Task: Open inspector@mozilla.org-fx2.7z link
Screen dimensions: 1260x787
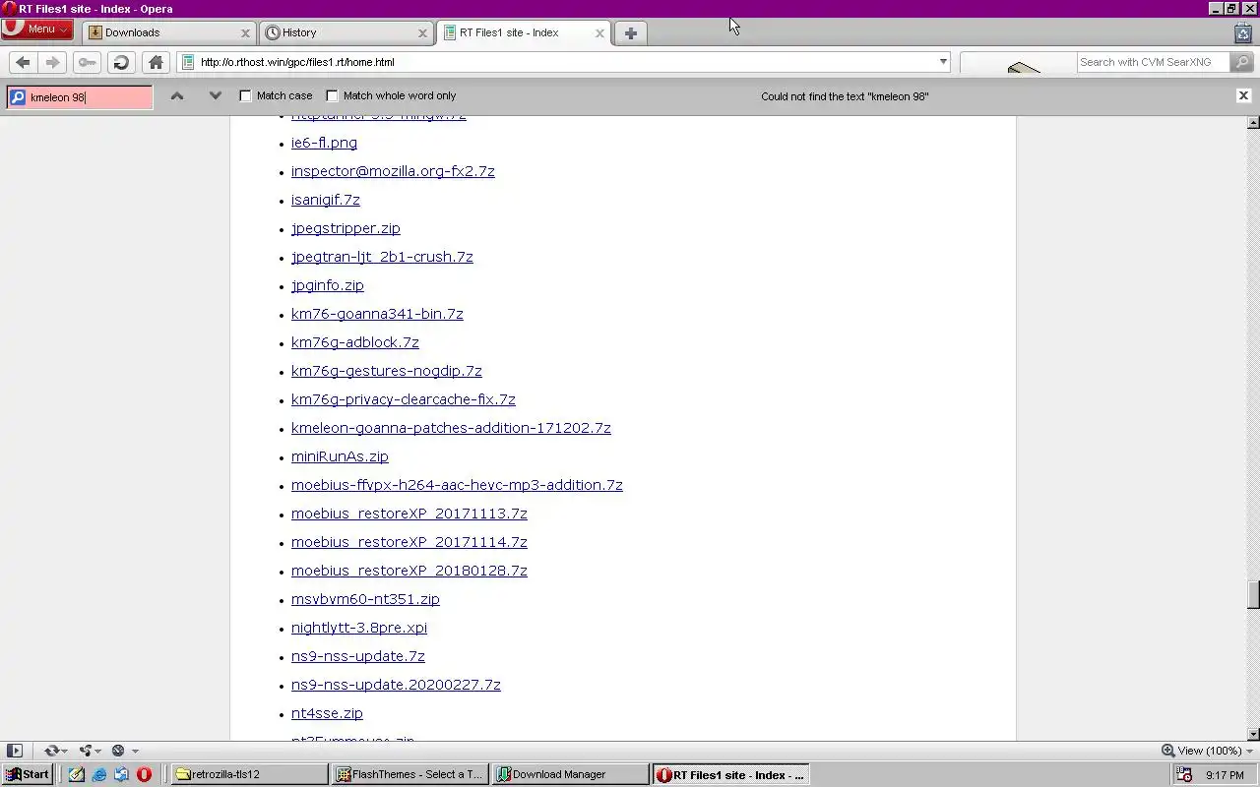Action: [x=393, y=171]
